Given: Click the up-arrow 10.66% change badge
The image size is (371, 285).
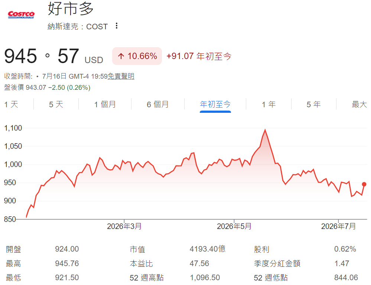Looking at the screenshot, I should pyautogui.click(x=137, y=56).
